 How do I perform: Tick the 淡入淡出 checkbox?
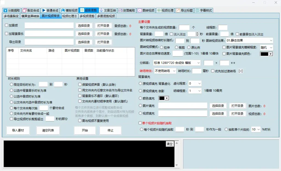point(172,34)
